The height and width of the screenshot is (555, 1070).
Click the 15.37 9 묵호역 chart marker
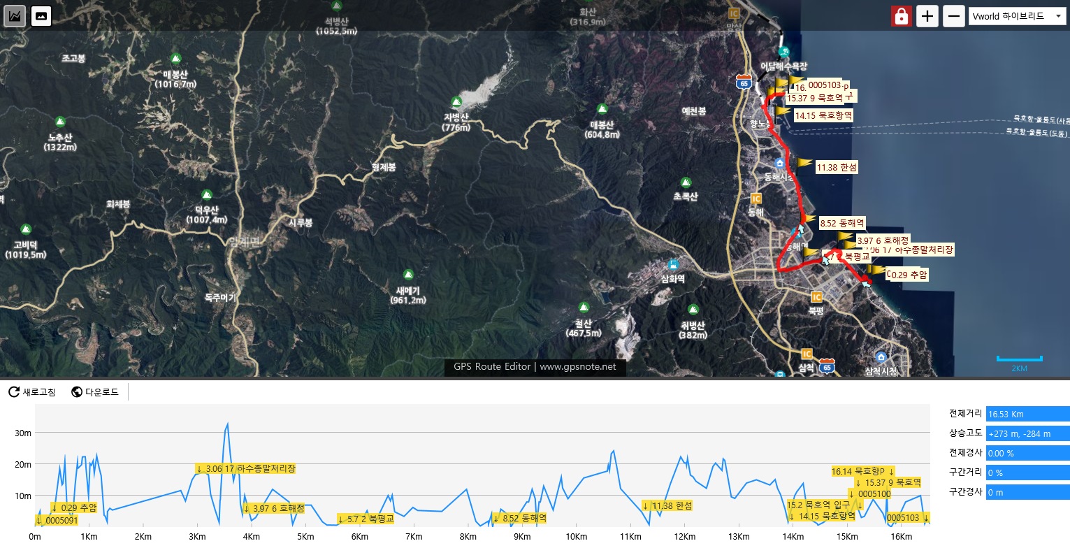[888, 483]
